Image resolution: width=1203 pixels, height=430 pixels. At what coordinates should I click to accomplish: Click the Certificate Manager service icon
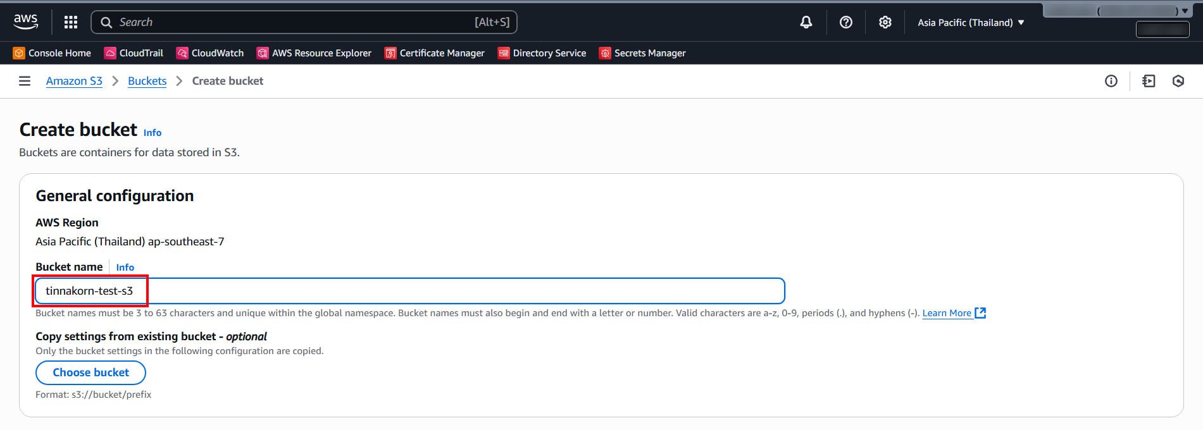pos(390,53)
